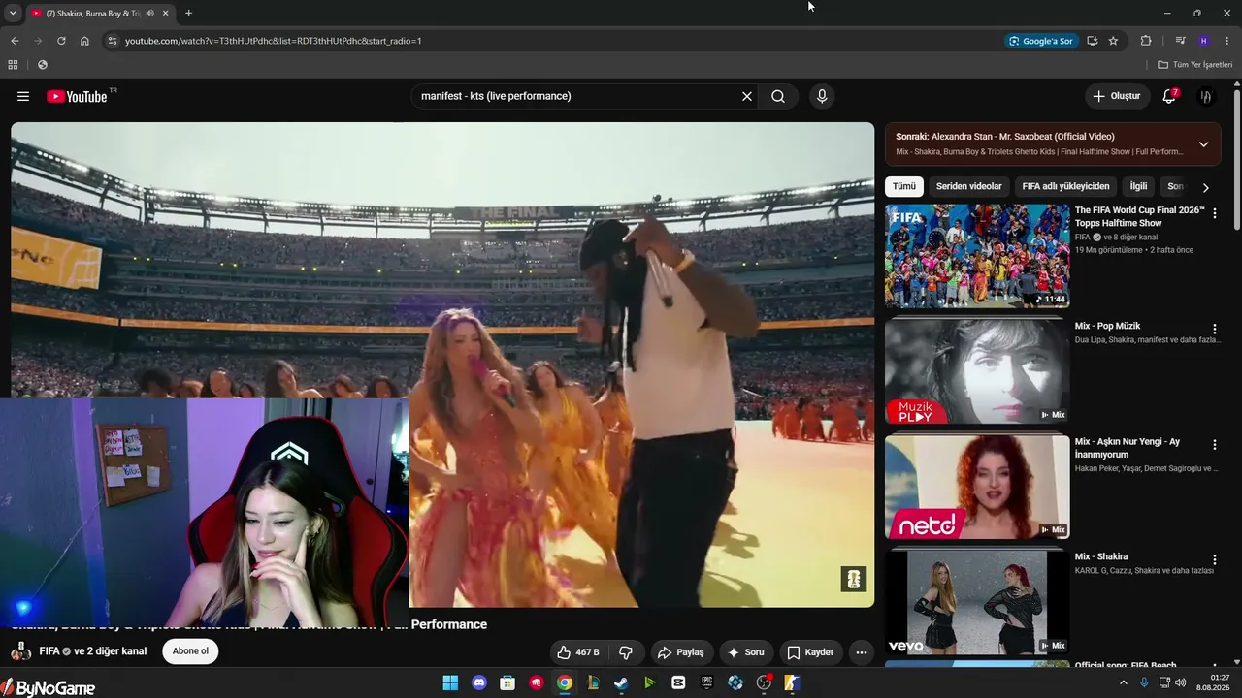1242x698 pixels.
Task: Open the tab search dropdown arrow
Action: 13,14
